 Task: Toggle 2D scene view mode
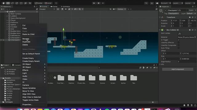pyautogui.click(x=58, y=9)
